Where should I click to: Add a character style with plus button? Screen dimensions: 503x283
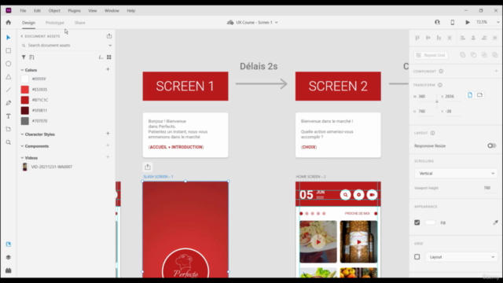coord(108,134)
